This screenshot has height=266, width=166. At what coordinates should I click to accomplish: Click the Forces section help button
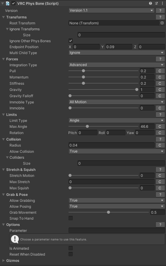point(160,59)
